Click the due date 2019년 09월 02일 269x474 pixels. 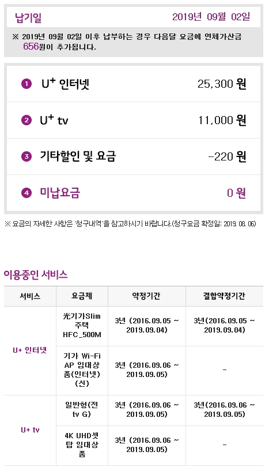(211, 17)
